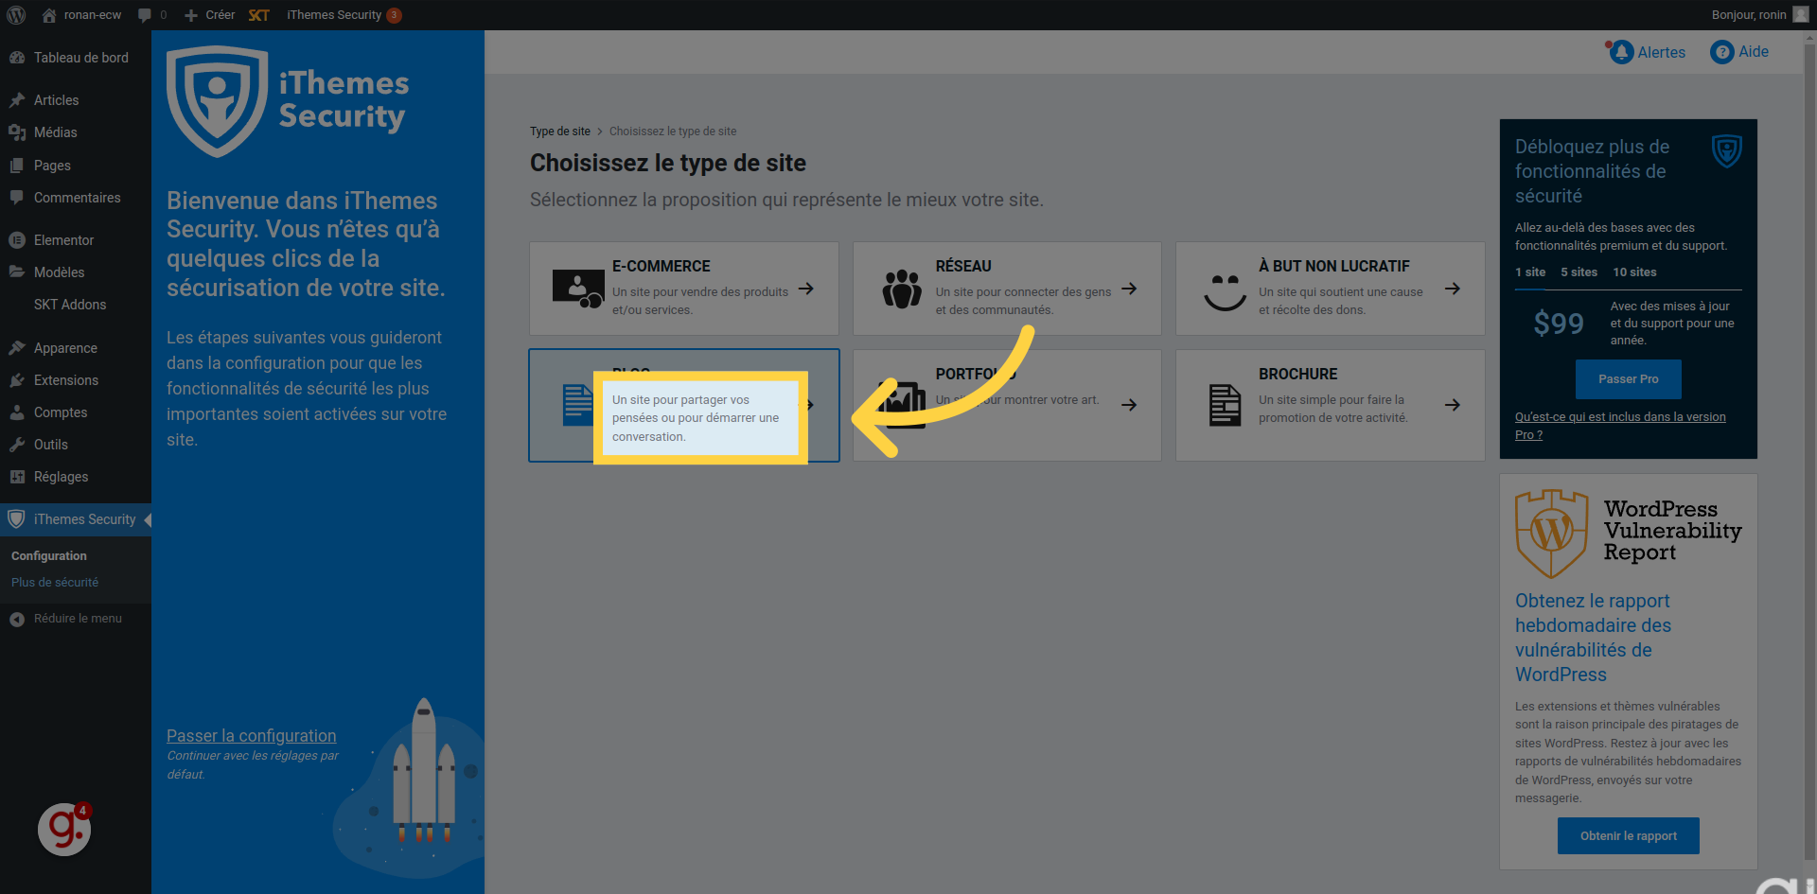Open iThemes Security in top admin bar
1817x894 pixels.
point(344,15)
